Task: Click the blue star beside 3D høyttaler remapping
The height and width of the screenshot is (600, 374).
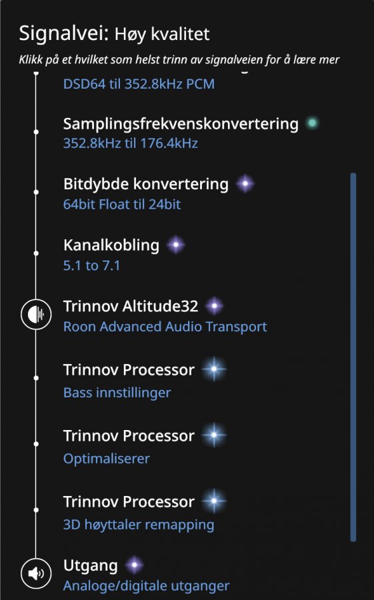Action: [214, 501]
